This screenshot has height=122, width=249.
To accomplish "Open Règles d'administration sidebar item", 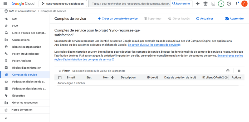I will [x=25, y=68].
